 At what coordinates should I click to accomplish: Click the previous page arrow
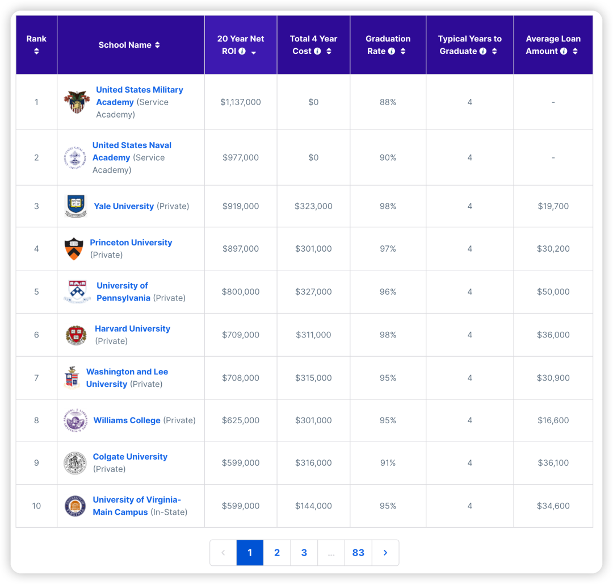click(223, 553)
